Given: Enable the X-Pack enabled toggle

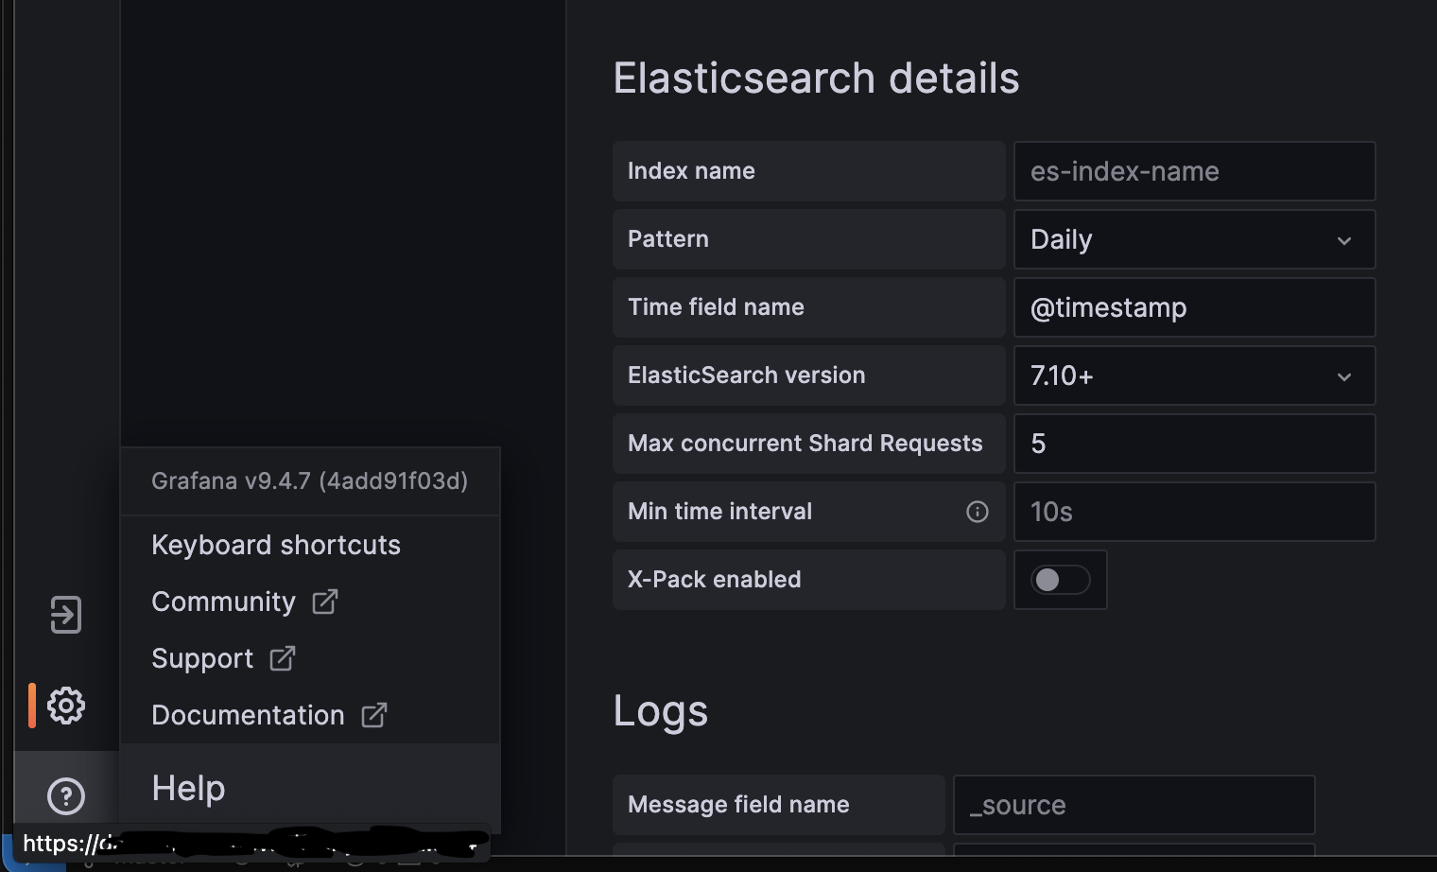Looking at the screenshot, I should (x=1060, y=580).
